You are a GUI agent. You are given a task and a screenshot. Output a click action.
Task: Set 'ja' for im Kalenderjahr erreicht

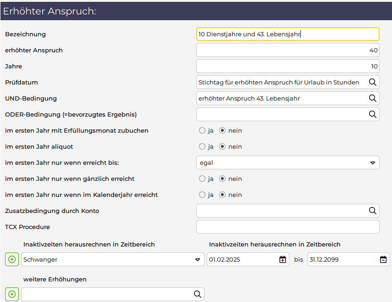pyautogui.click(x=202, y=195)
